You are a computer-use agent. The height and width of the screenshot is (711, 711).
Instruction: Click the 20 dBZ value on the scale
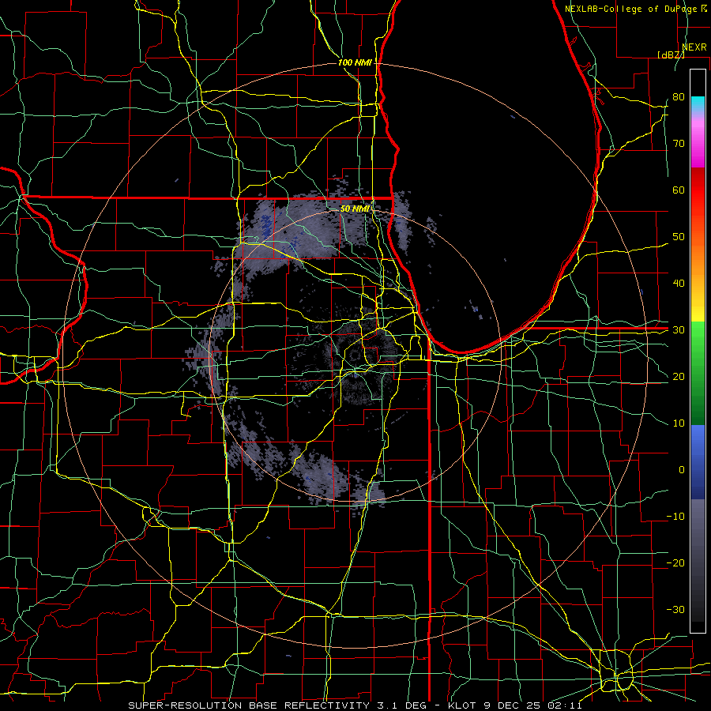click(679, 376)
